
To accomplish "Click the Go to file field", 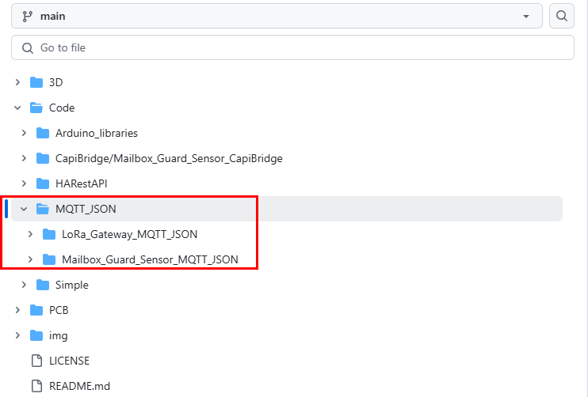I will pyautogui.click(x=292, y=47).
